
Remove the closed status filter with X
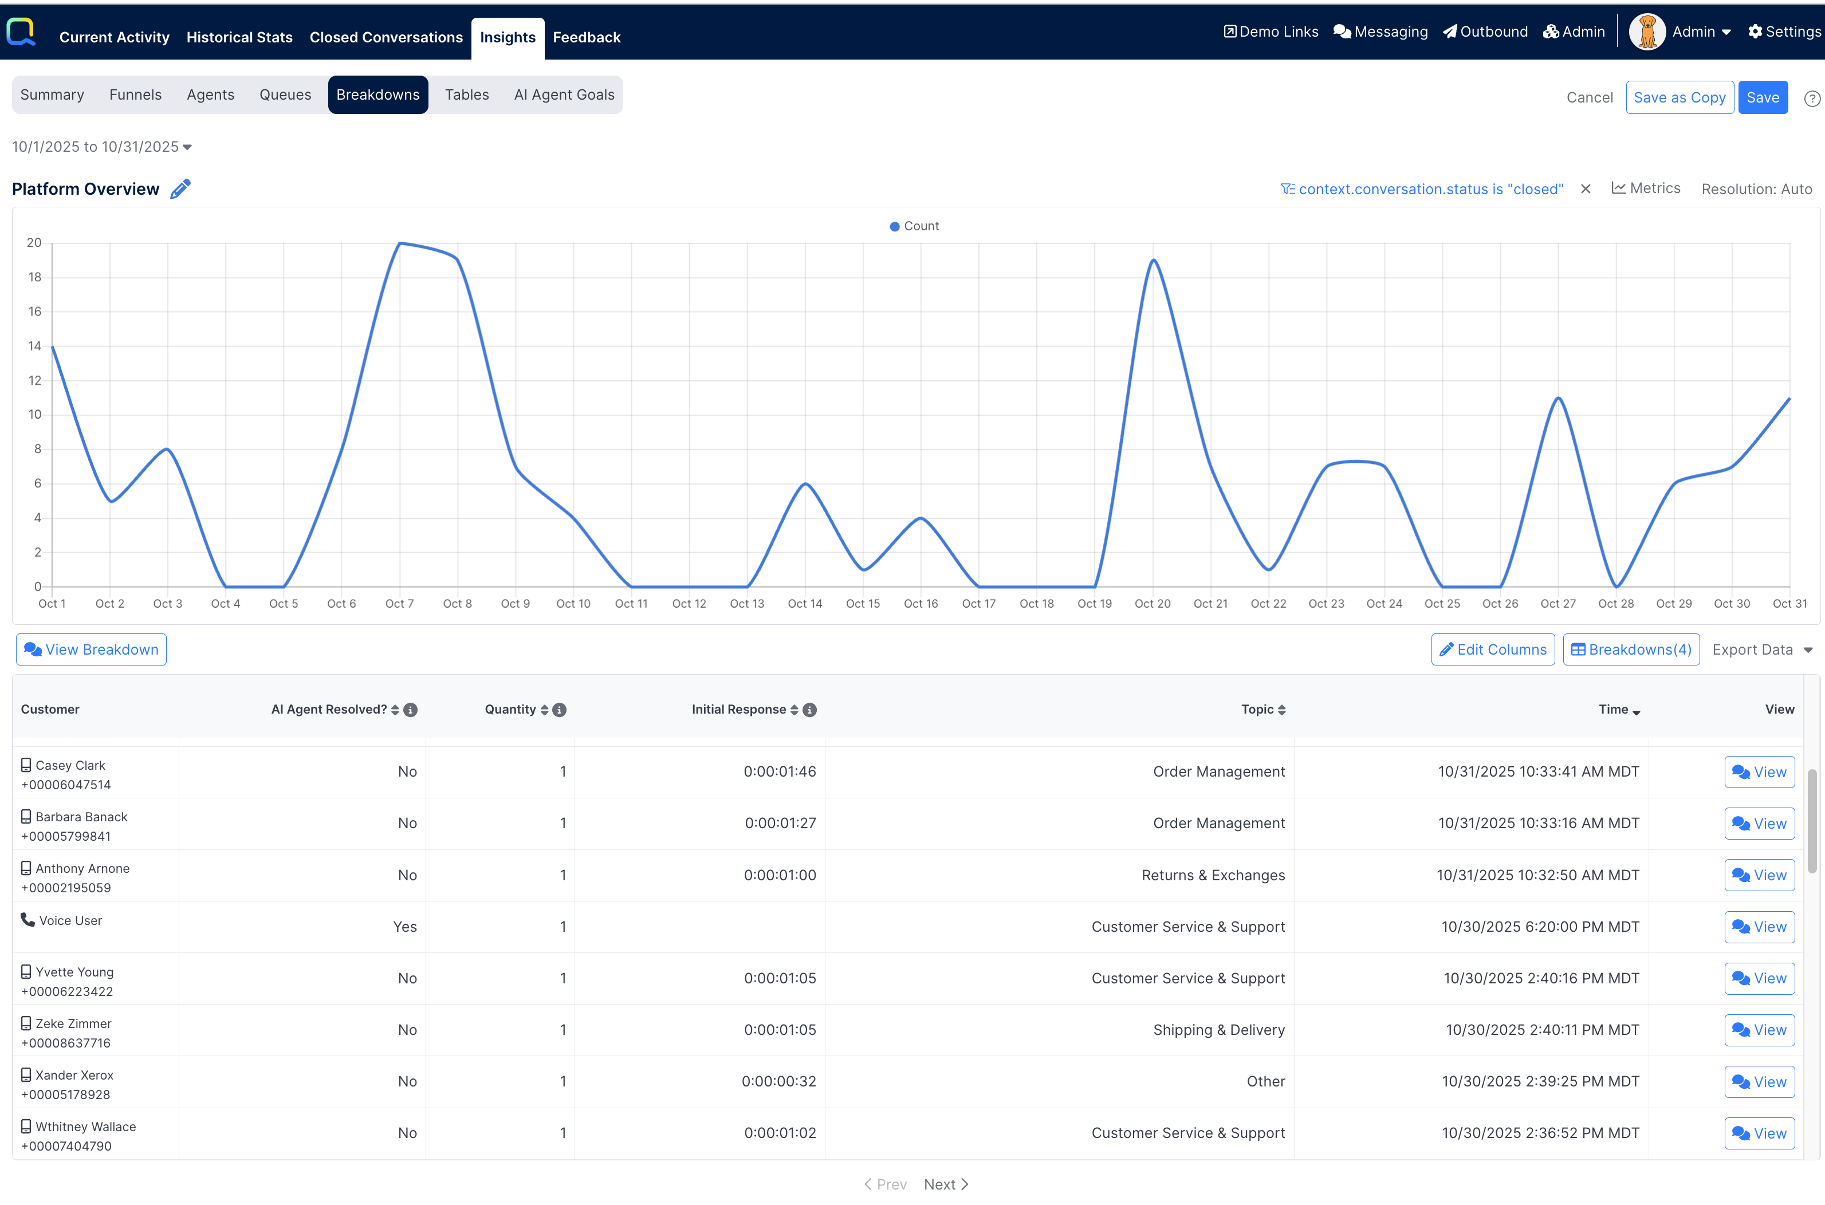pos(1585,189)
